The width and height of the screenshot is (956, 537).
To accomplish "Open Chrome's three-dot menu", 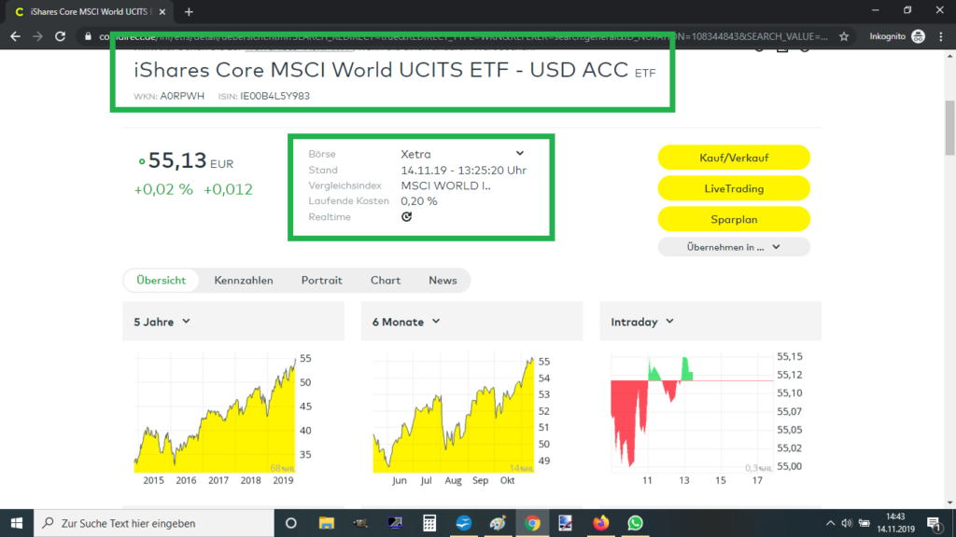I will tap(941, 36).
